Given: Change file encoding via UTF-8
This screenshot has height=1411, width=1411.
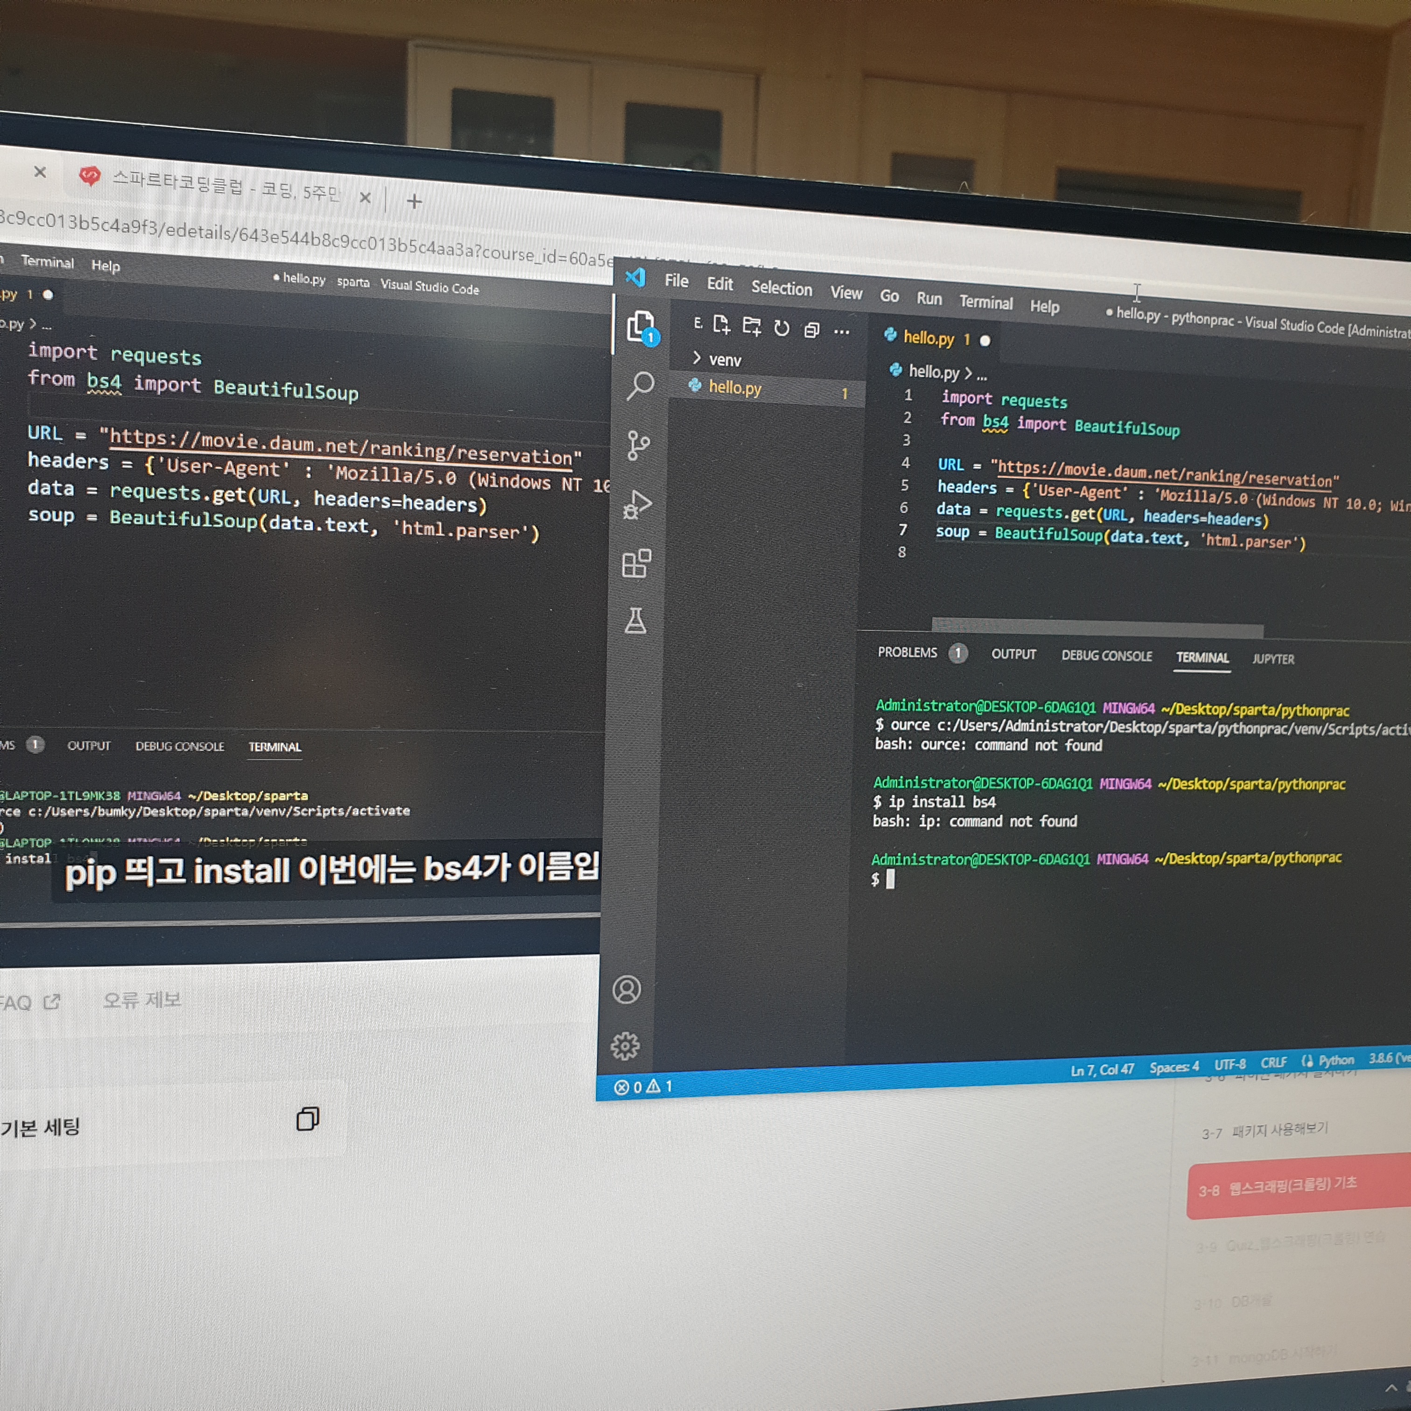Looking at the screenshot, I should tap(1230, 1064).
